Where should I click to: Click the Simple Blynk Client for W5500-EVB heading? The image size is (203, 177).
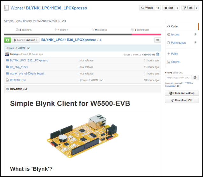(x=70, y=103)
